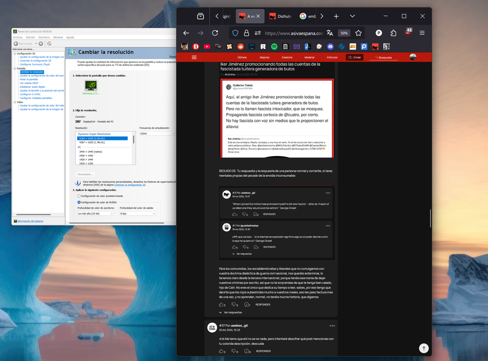Viewport: 488px width, 361px height.
Task: Open the extensions puzzle icon
Action: click(x=393, y=33)
